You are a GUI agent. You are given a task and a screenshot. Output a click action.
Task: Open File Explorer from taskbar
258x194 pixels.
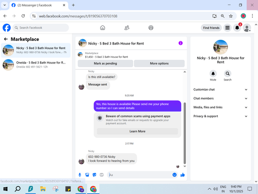click(43, 189)
